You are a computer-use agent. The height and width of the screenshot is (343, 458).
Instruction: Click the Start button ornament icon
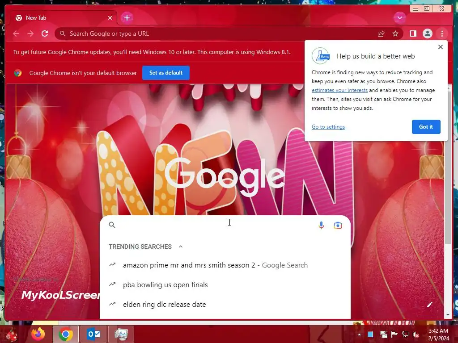pos(12,335)
